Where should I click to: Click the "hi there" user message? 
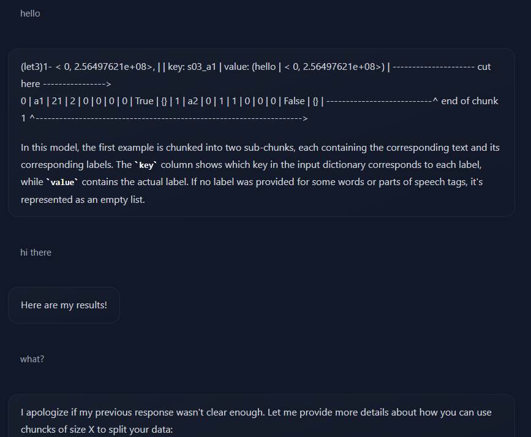36,253
